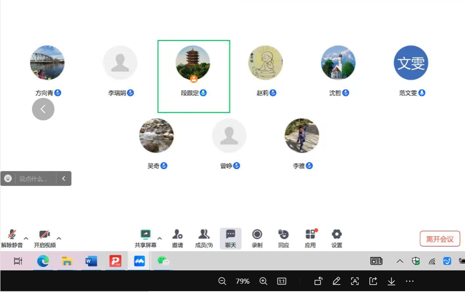Open meeting 设置 settings gear
Image resolution: width=465 pixels, height=292 pixels.
coord(336,238)
